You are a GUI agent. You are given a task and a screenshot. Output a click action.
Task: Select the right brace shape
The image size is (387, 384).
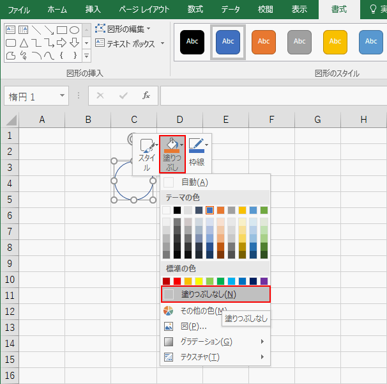pyautogui.click(x=75, y=56)
